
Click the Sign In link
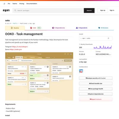tap(112, 10)
